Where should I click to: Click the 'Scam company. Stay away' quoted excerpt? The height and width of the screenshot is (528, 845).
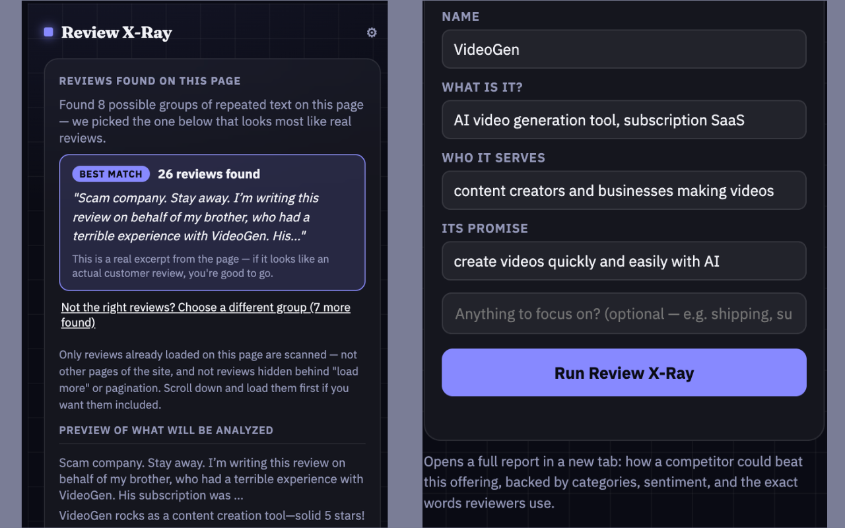click(196, 217)
